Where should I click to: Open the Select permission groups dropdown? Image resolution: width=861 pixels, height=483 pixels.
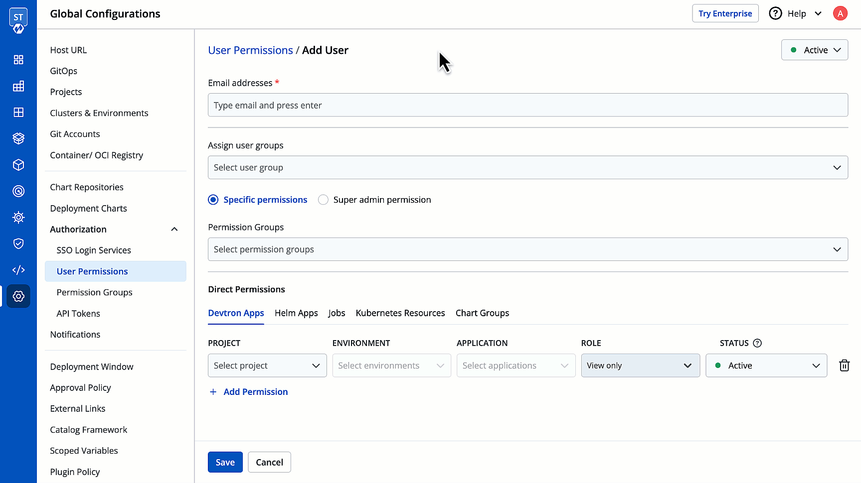[x=528, y=249]
